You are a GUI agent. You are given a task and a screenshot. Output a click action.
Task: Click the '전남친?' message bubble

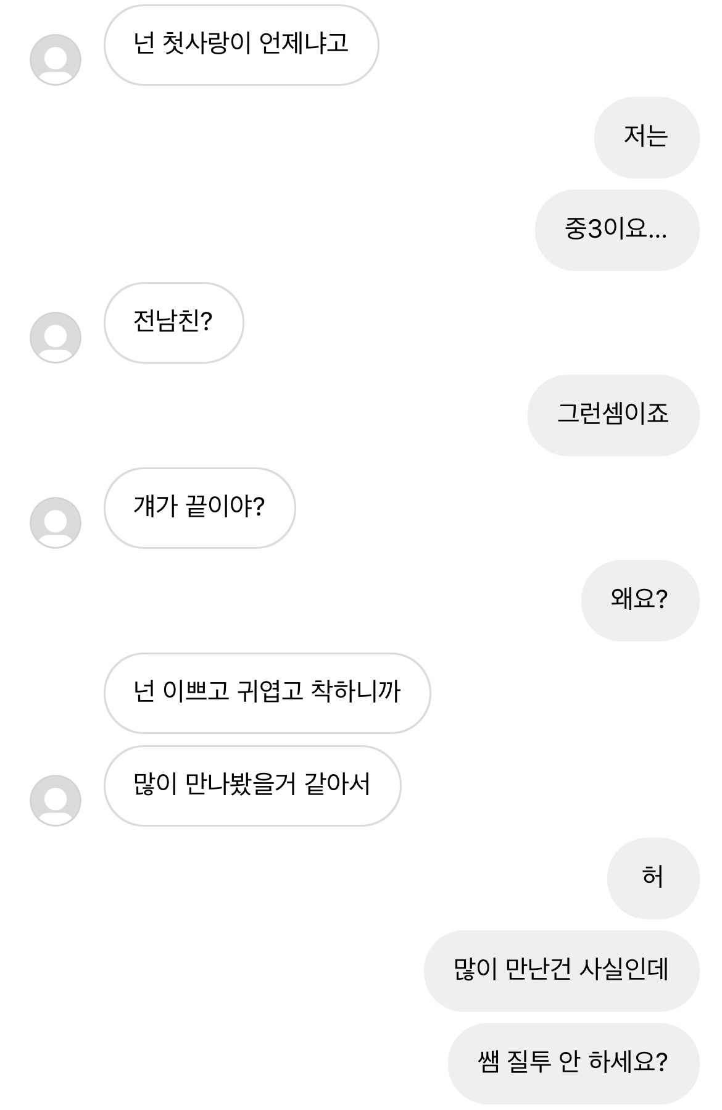tap(173, 322)
